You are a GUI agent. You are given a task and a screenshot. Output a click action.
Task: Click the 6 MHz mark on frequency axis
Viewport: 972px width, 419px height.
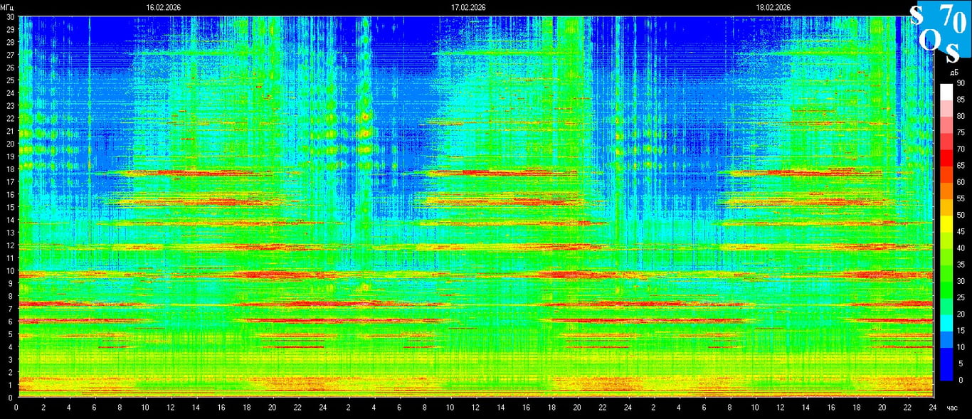[9, 322]
